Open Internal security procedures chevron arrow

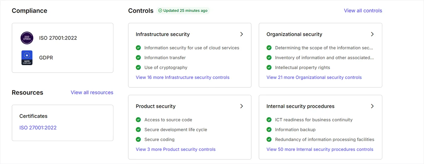(372, 106)
